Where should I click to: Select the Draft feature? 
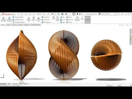click(63, 20)
